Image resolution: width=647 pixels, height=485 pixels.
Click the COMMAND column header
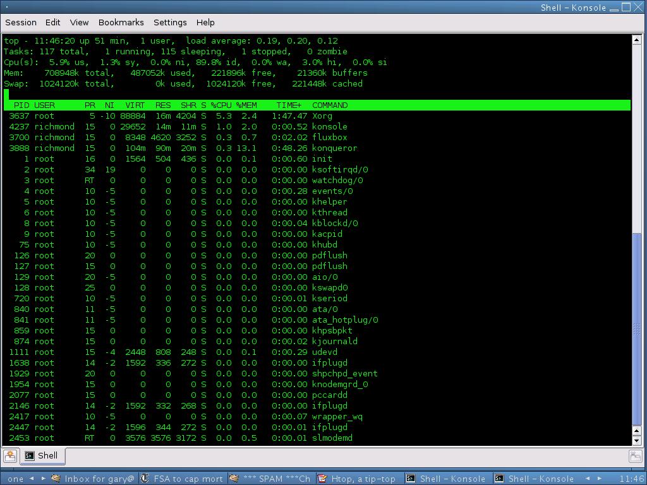tap(330, 105)
